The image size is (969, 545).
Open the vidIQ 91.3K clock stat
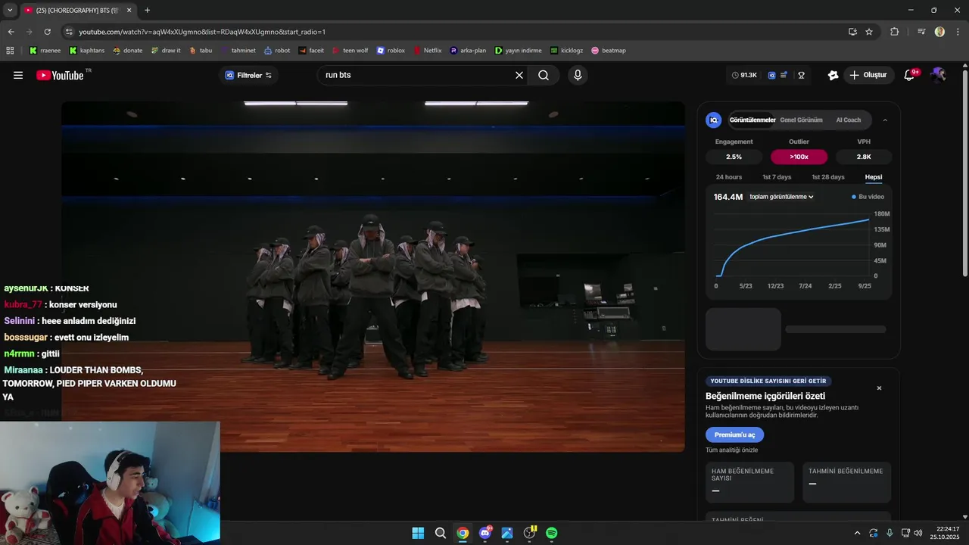[744, 75]
